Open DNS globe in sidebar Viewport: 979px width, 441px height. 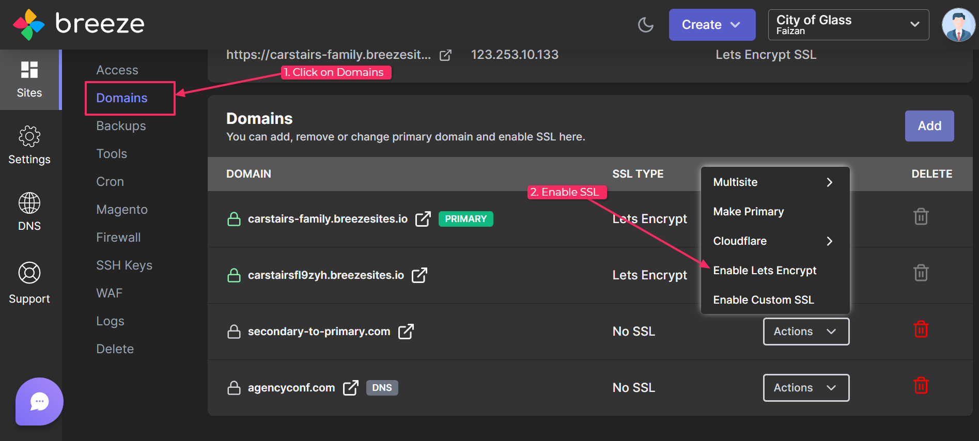(29, 212)
